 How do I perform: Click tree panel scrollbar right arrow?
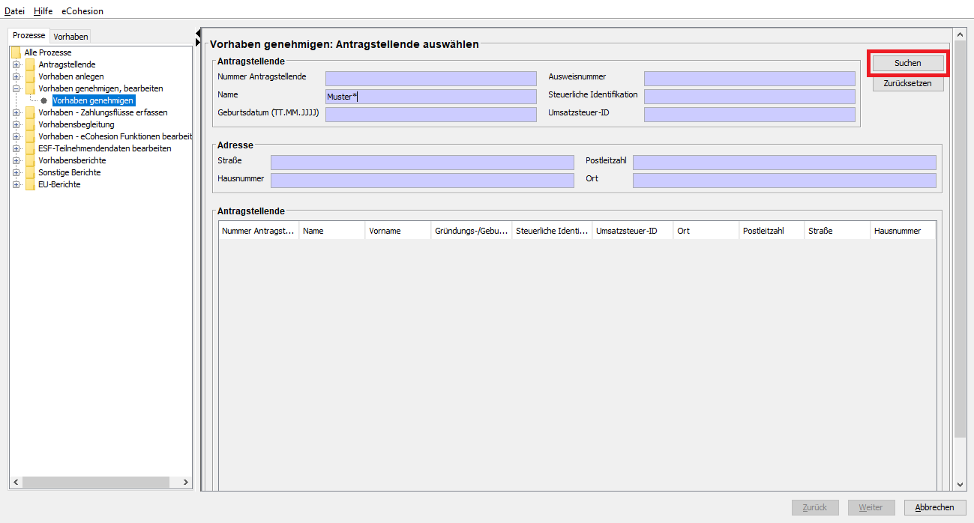coord(187,482)
